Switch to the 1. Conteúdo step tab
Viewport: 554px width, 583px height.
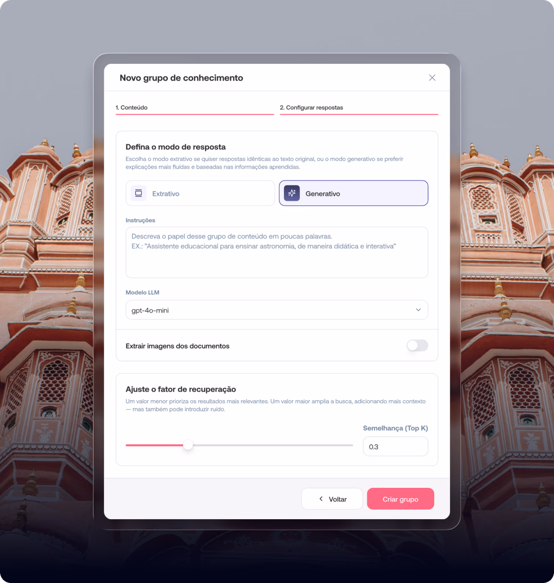(x=194, y=108)
